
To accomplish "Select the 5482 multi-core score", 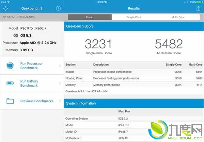I will click(169, 44).
